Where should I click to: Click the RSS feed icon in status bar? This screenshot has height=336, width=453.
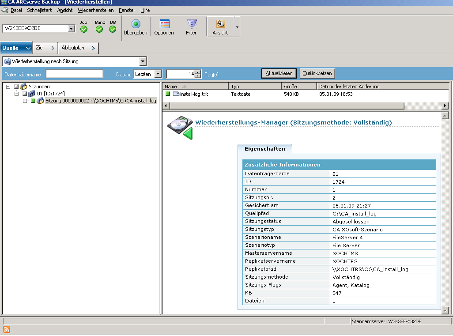[x=7, y=329]
